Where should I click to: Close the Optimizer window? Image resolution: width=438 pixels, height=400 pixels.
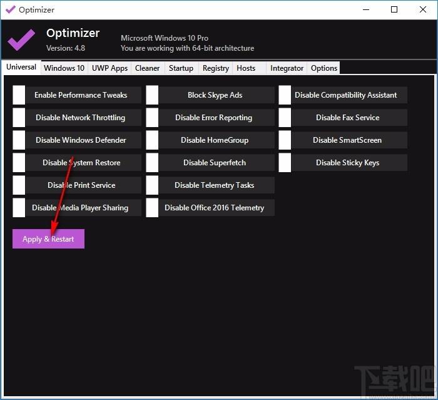[422, 9]
